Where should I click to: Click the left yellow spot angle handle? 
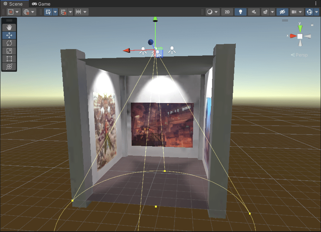[x=73, y=200]
